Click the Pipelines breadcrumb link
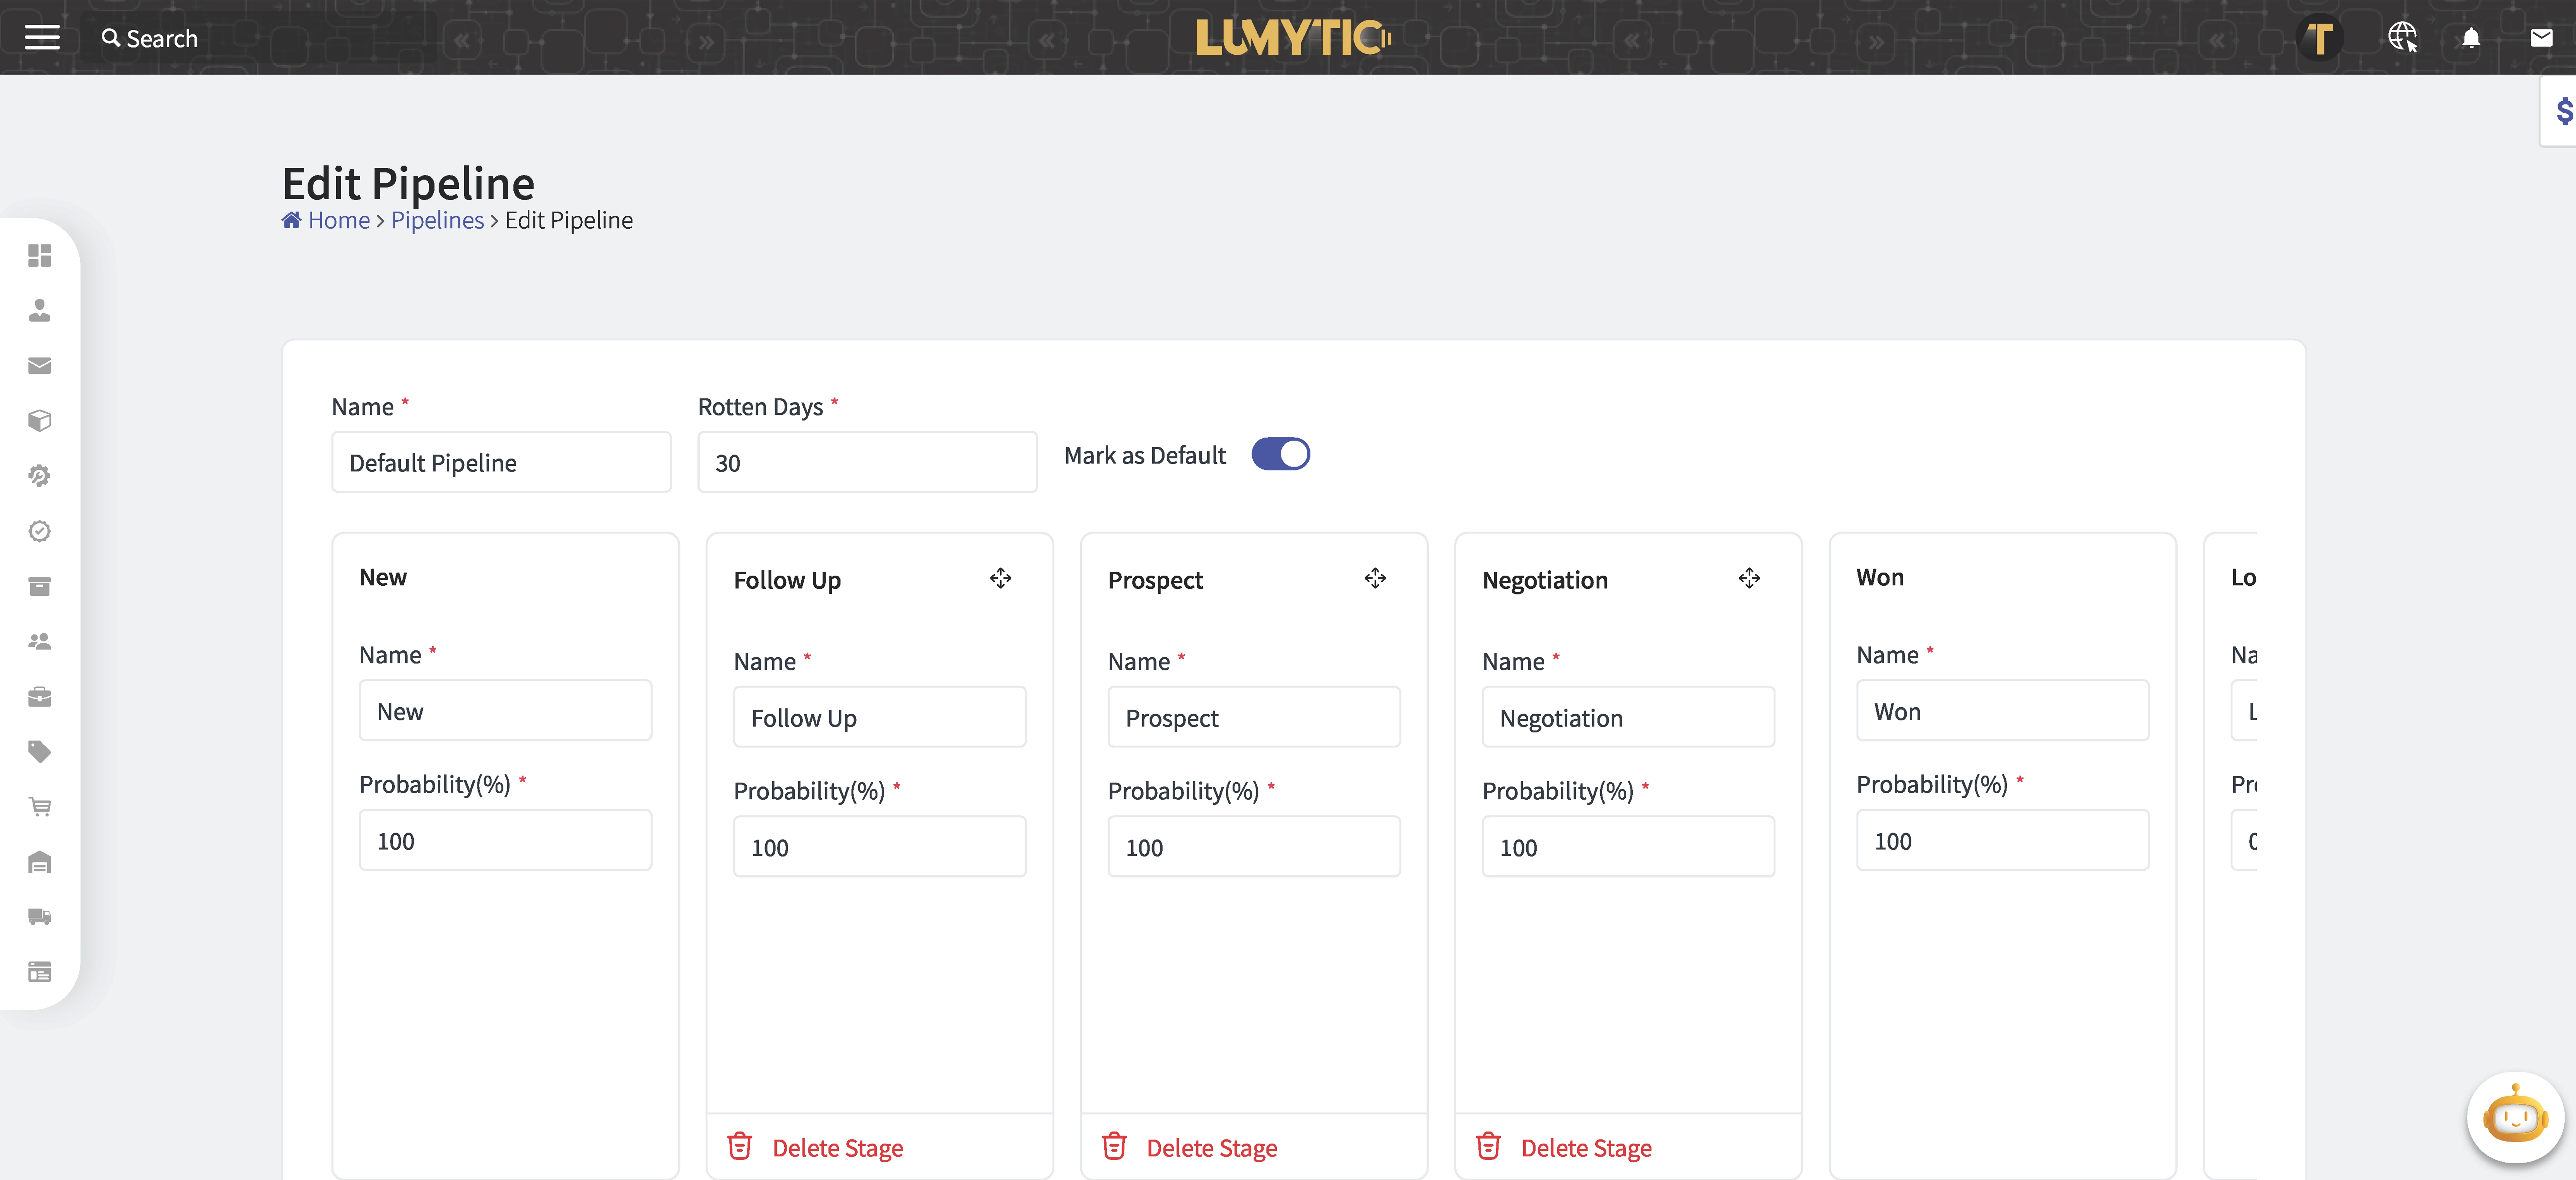Viewport: 2576px width, 1180px height. (437, 220)
